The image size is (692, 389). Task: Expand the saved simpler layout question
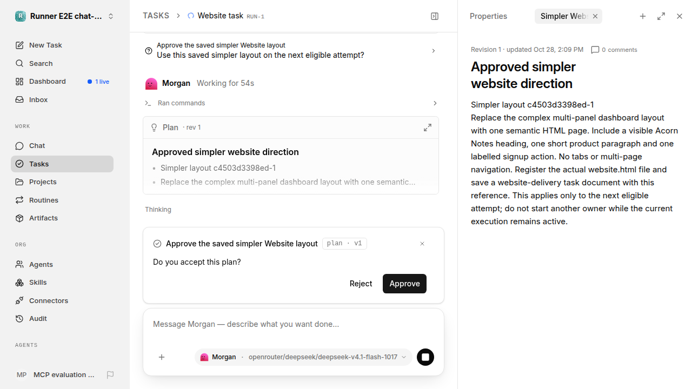[291, 50]
